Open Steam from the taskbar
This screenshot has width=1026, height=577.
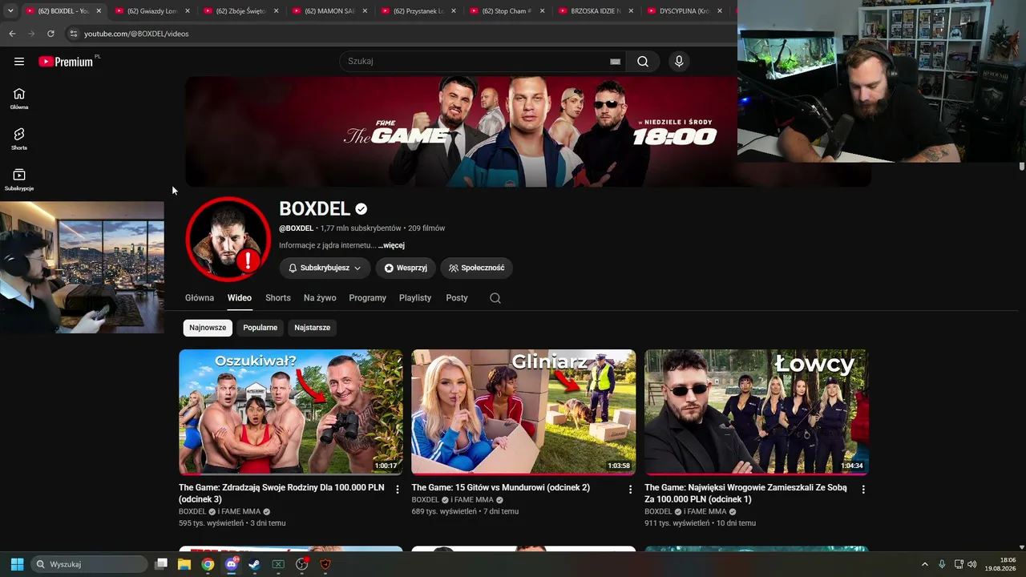(255, 564)
